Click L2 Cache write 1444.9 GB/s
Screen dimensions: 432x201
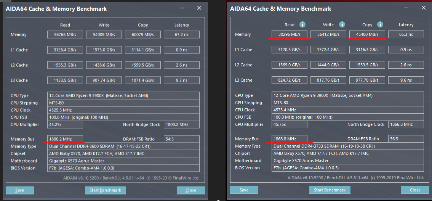click(x=328, y=65)
